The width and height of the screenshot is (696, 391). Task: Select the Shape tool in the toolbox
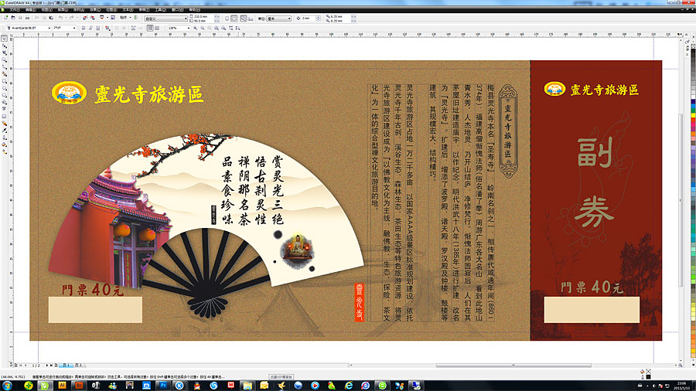4,44
